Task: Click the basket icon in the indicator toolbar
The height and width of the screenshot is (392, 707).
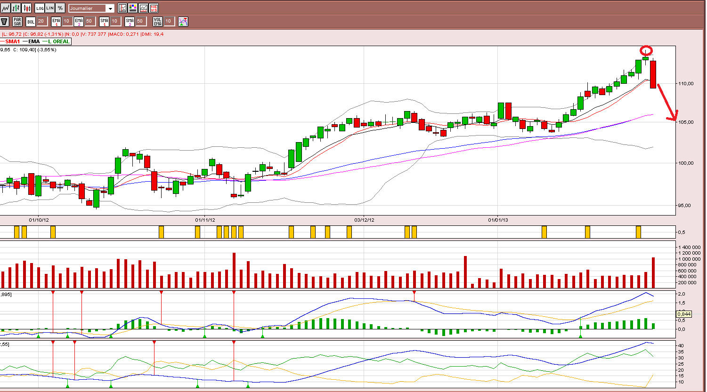Action: tap(5, 22)
